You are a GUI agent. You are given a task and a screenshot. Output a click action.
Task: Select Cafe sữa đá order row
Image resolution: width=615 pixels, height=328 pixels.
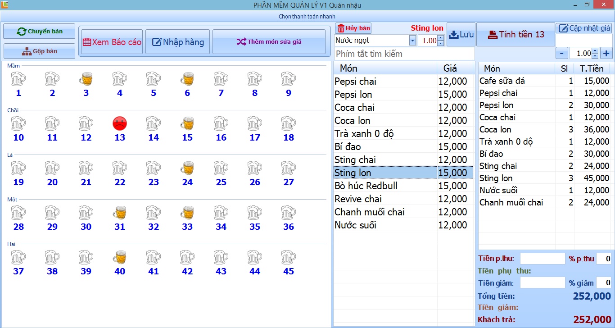click(544, 81)
